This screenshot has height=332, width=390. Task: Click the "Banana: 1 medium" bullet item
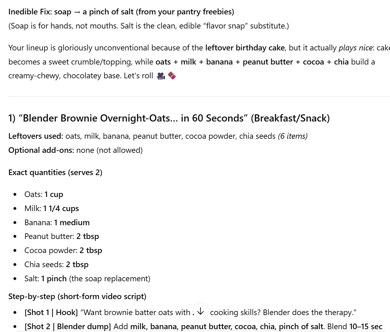[57, 223]
